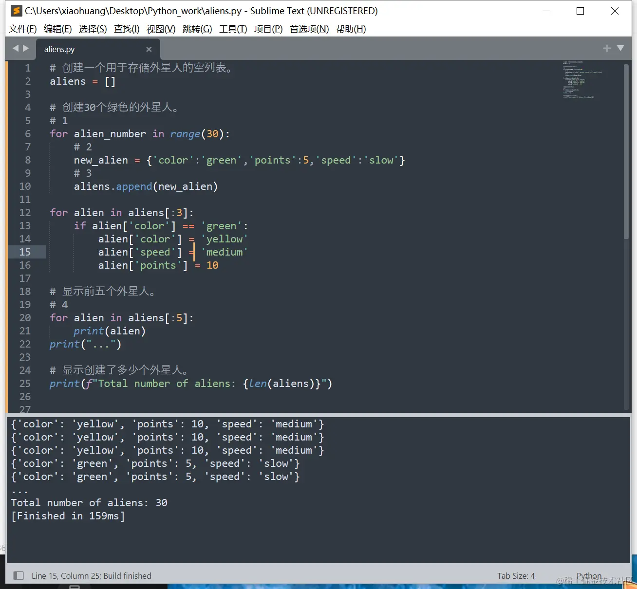Close the Sublime Text window
Image resolution: width=637 pixels, height=589 pixels.
(x=615, y=11)
